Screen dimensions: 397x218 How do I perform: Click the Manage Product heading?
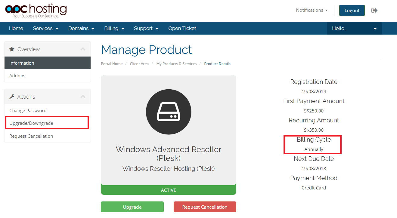pos(147,50)
